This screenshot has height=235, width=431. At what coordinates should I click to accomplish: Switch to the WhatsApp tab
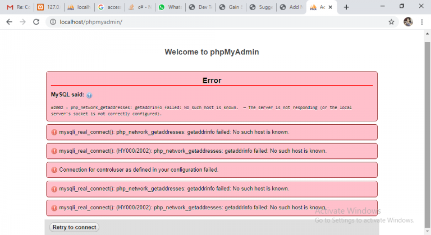pyautogui.click(x=169, y=7)
